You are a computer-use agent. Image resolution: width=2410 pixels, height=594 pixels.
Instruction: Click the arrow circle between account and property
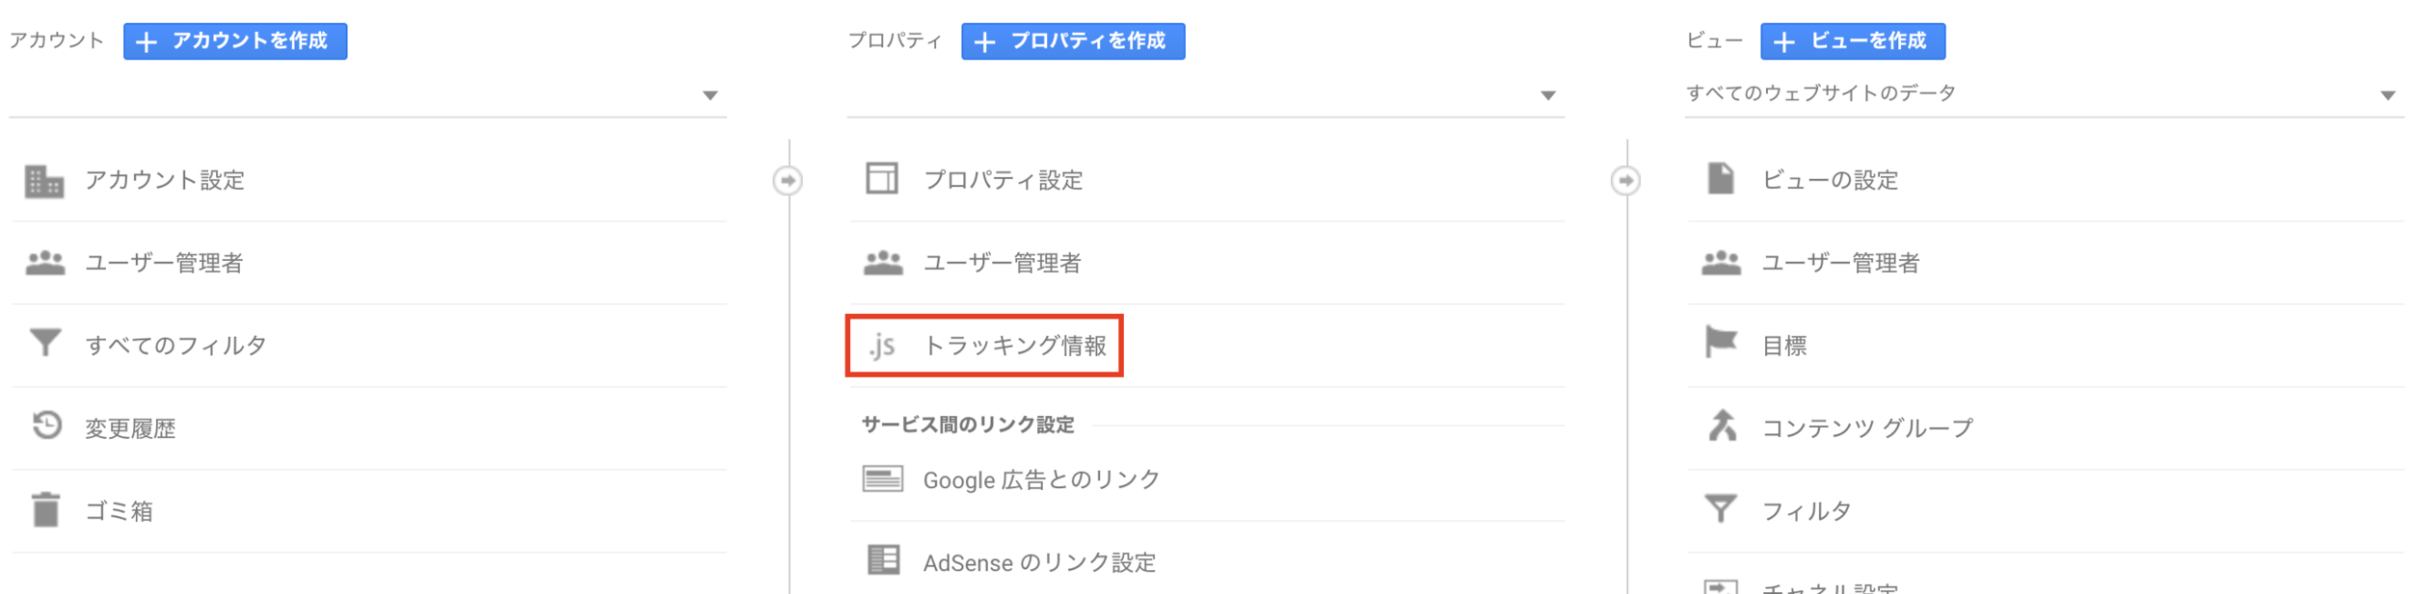(788, 180)
